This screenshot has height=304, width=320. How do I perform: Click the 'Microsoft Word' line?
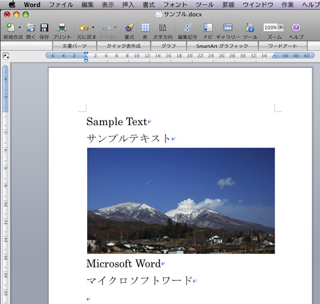(124, 264)
